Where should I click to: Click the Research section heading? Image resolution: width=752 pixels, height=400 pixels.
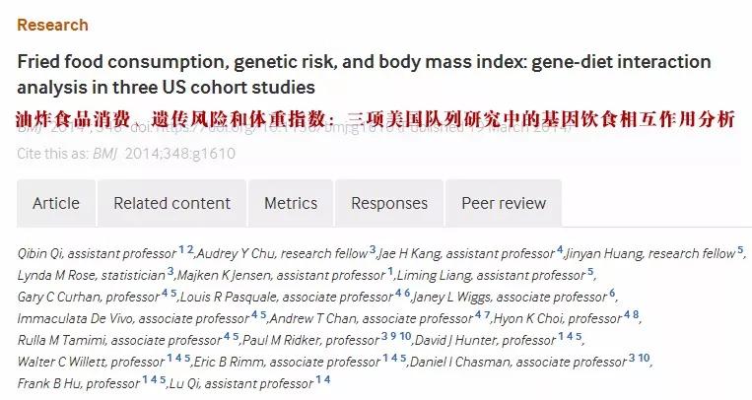coord(52,25)
